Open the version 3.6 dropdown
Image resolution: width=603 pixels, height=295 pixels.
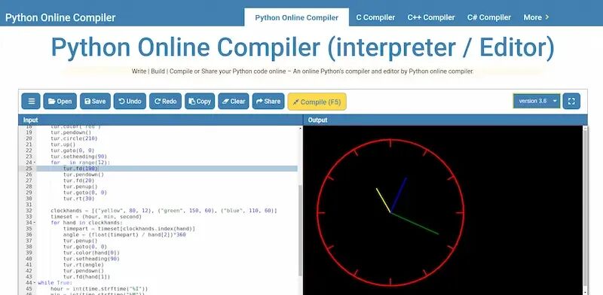click(x=537, y=101)
